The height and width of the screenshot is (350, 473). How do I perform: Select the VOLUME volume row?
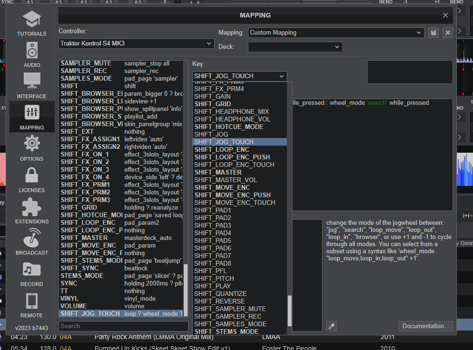(121, 306)
